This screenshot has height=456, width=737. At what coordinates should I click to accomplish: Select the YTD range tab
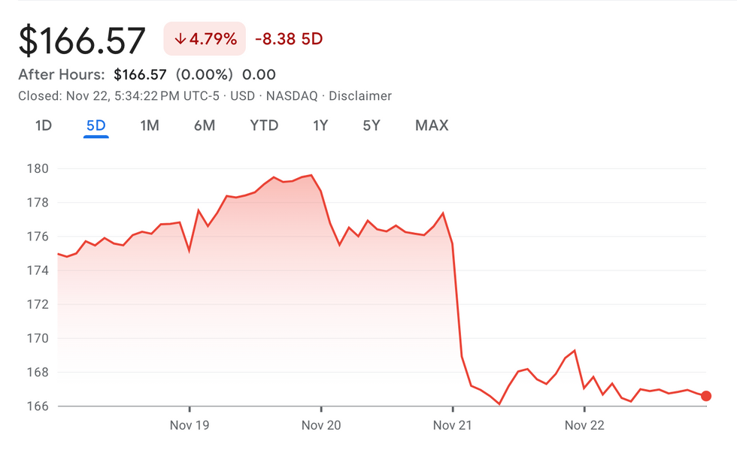[264, 125]
